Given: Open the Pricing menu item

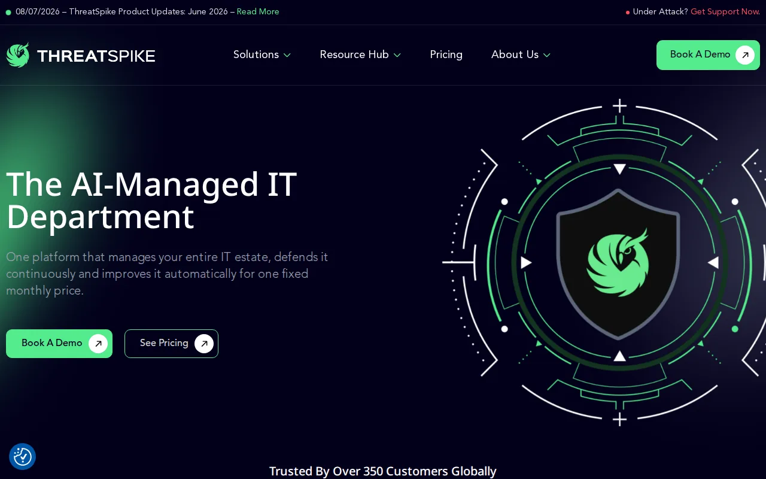Looking at the screenshot, I should pos(446,54).
